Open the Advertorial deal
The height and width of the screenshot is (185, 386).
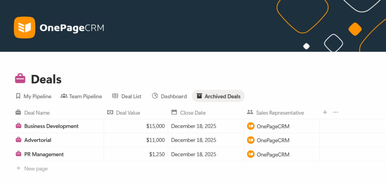click(38, 140)
